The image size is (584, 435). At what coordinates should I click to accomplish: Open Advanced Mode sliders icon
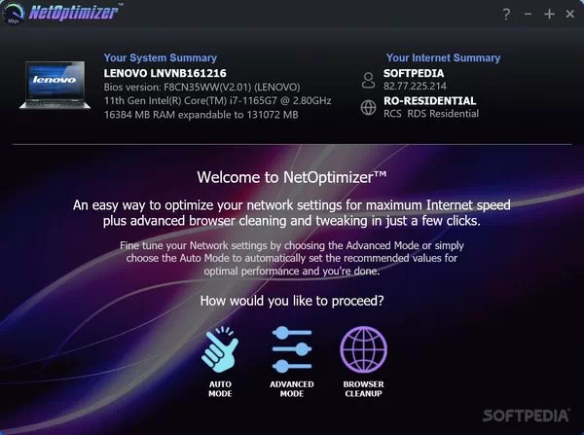point(292,349)
